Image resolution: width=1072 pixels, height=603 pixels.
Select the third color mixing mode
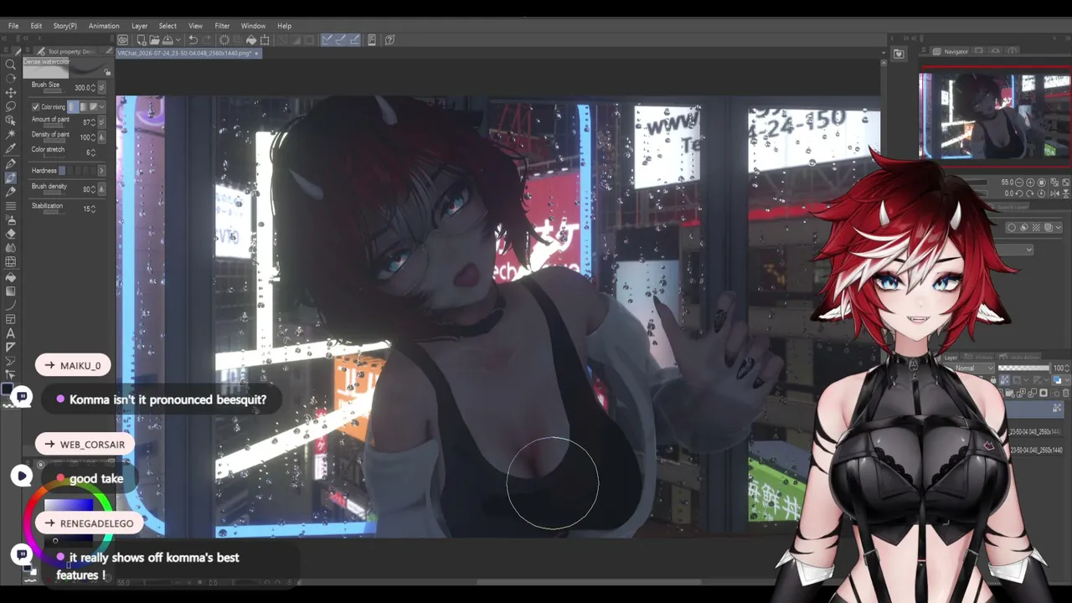click(x=93, y=107)
